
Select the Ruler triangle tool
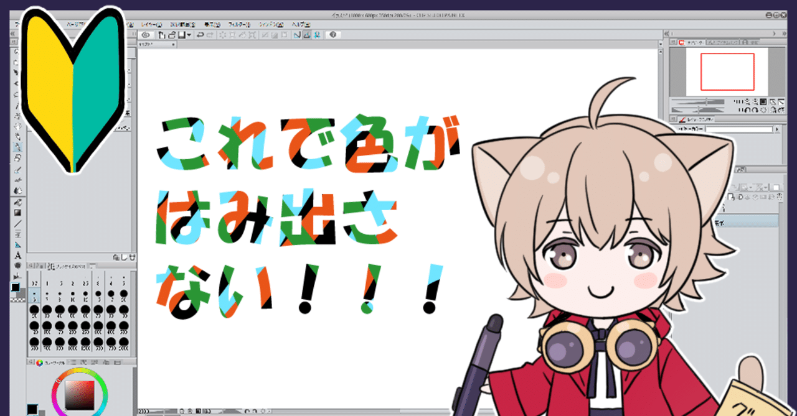click(x=17, y=245)
